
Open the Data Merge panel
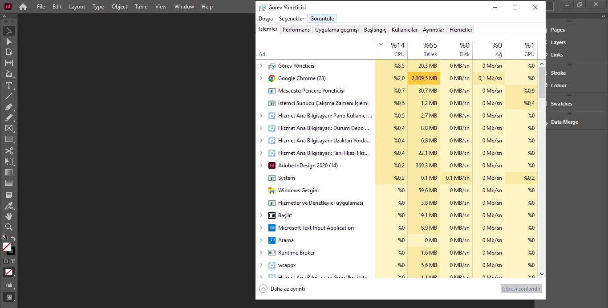[564, 122]
